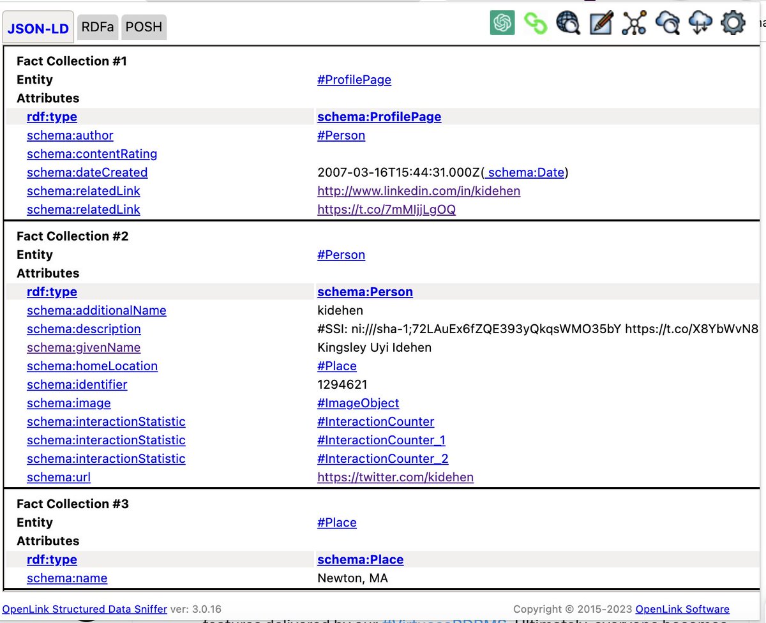Click the schema:givenName attribute link
The image size is (766, 623).
84,347
